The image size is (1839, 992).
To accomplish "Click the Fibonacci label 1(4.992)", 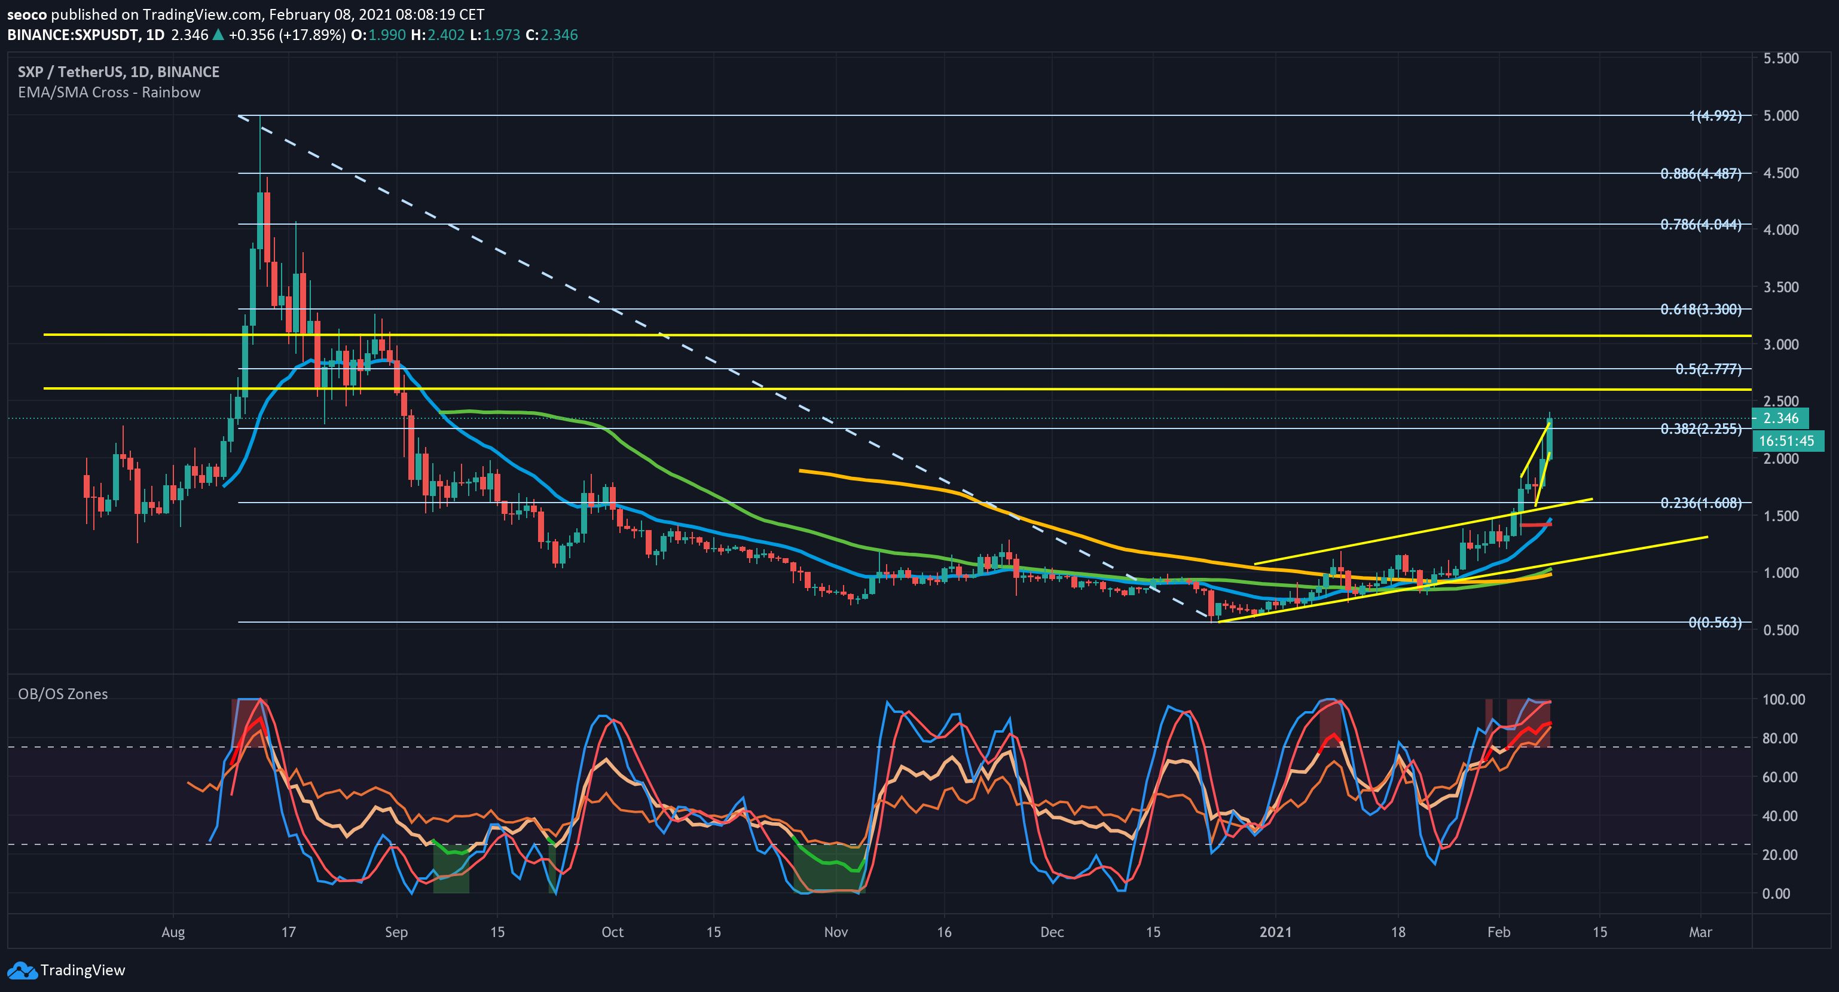I will pos(1715,115).
